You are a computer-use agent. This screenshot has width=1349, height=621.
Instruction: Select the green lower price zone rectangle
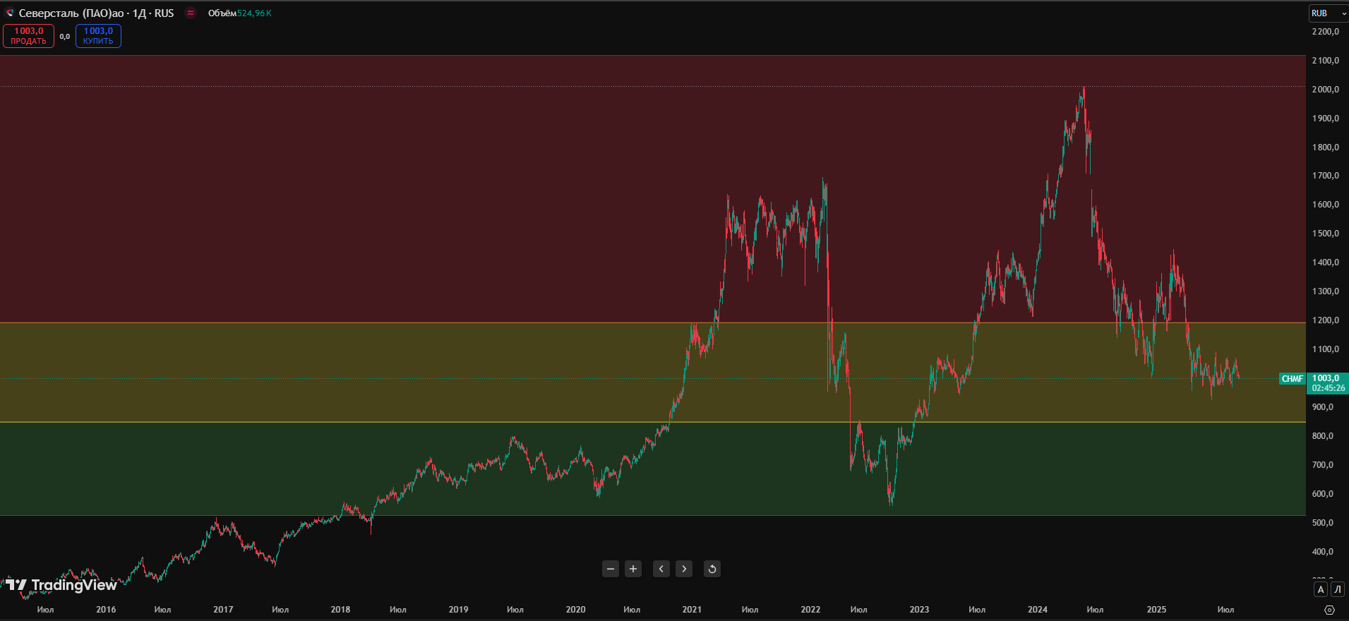coord(653,469)
